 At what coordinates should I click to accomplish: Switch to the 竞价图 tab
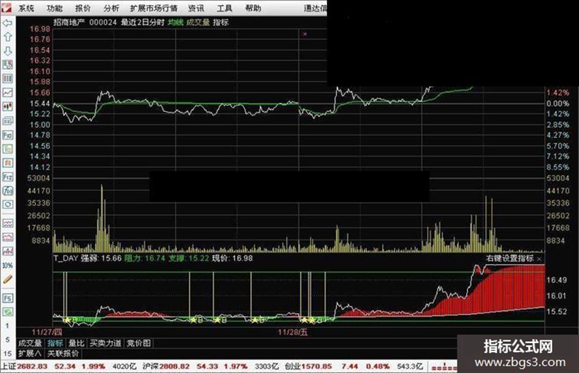coord(139,343)
